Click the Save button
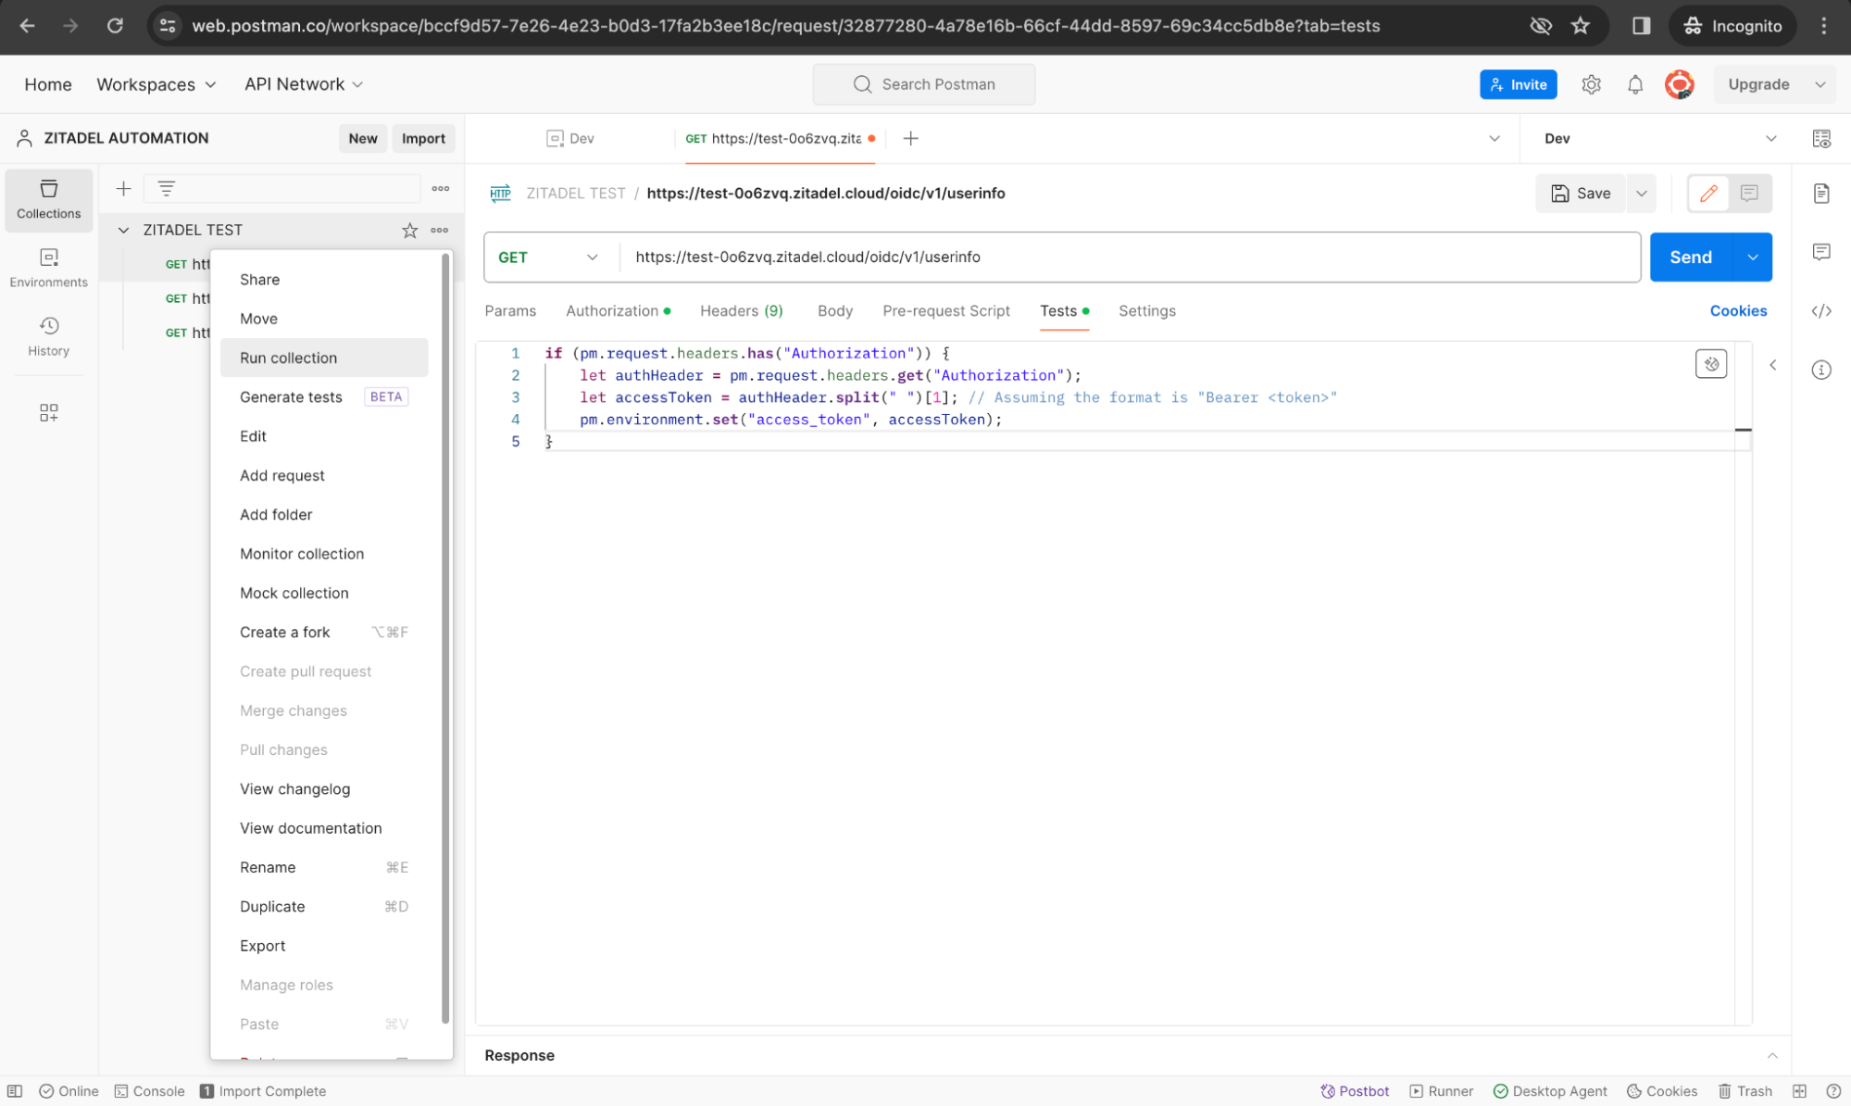This screenshot has width=1851, height=1106. click(1581, 194)
